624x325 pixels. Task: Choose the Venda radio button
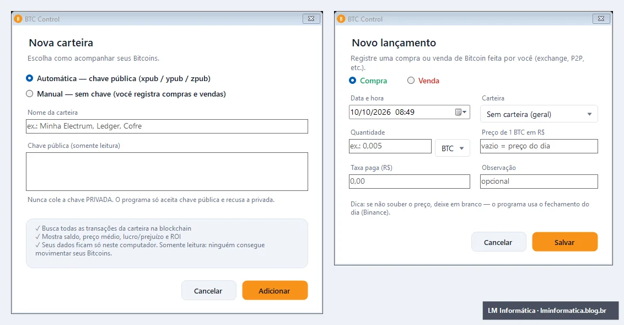click(411, 81)
